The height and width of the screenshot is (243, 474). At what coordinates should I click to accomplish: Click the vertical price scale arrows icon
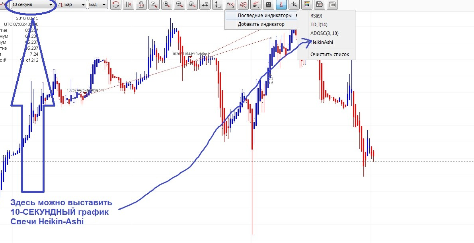point(217,5)
